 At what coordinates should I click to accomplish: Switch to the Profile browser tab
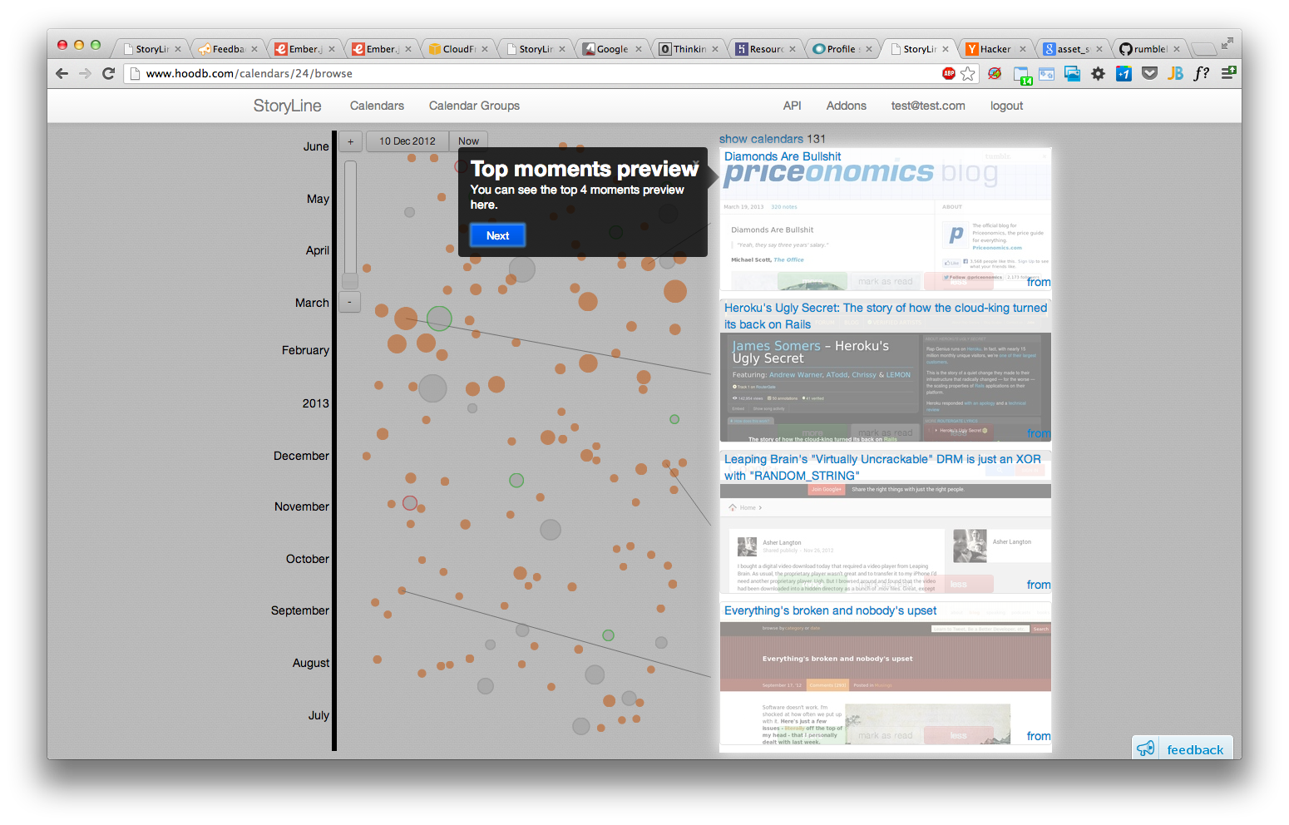coord(842,49)
